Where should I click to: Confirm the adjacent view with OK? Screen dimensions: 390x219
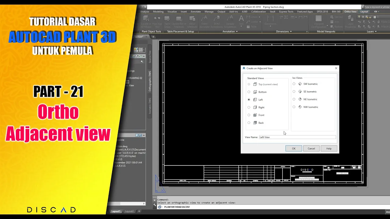point(294,148)
